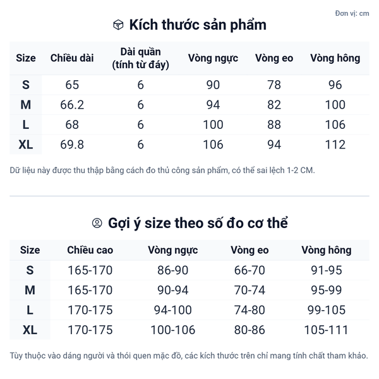This screenshot has height=379, width=379.
Task: Click the Dài quần (tính từ đáy) header
Action: pos(140,58)
